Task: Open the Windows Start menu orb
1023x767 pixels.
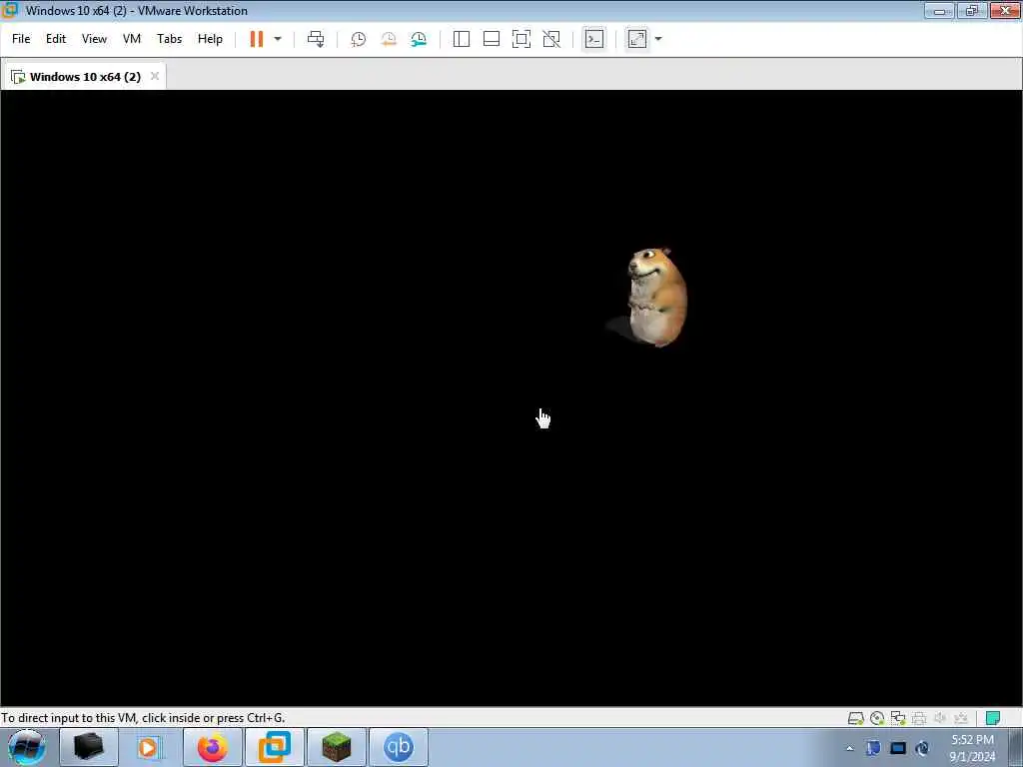Action: pos(26,747)
